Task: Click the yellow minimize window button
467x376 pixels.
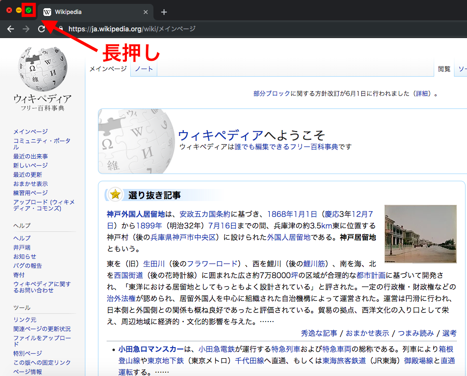Action: pyautogui.click(x=19, y=10)
